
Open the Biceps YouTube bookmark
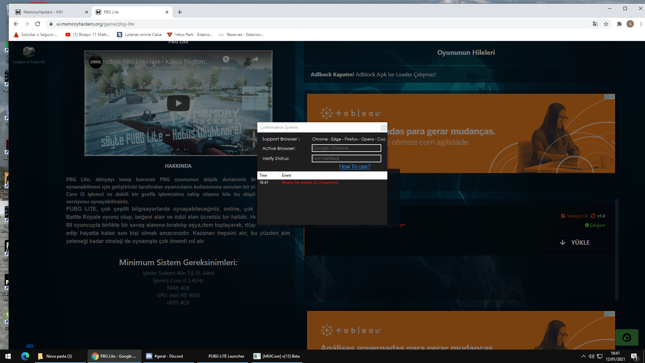coord(88,35)
